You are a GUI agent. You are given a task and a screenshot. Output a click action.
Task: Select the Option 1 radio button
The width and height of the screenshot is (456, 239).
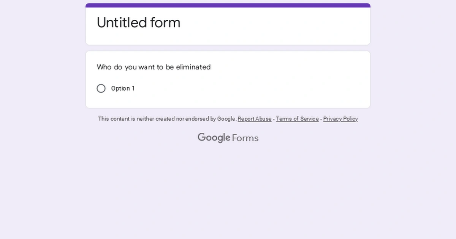coord(101,88)
